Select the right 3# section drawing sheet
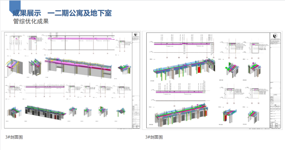The image size is (285, 150). coord(213,81)
